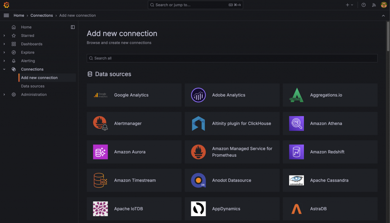The height and width of the screenshot is (223, 390).
Task: Click the Amazon Athena purple icon
Action: point(296,123)
